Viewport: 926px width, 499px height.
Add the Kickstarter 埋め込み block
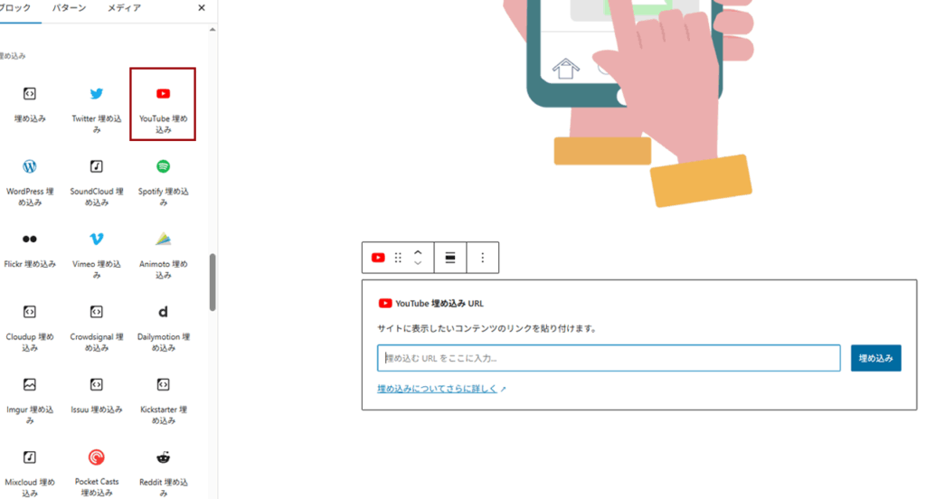pyautogui.click(x=163, y=400)
